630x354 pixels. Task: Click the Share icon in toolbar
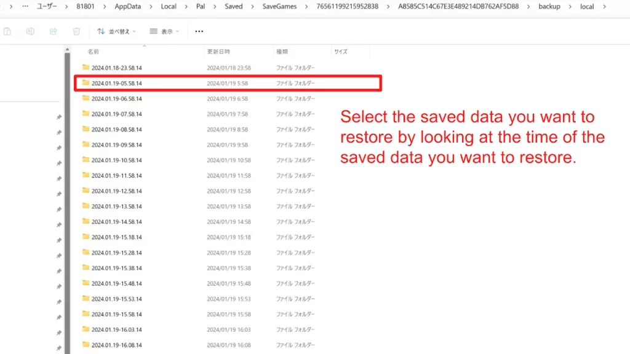coord(54,31)
